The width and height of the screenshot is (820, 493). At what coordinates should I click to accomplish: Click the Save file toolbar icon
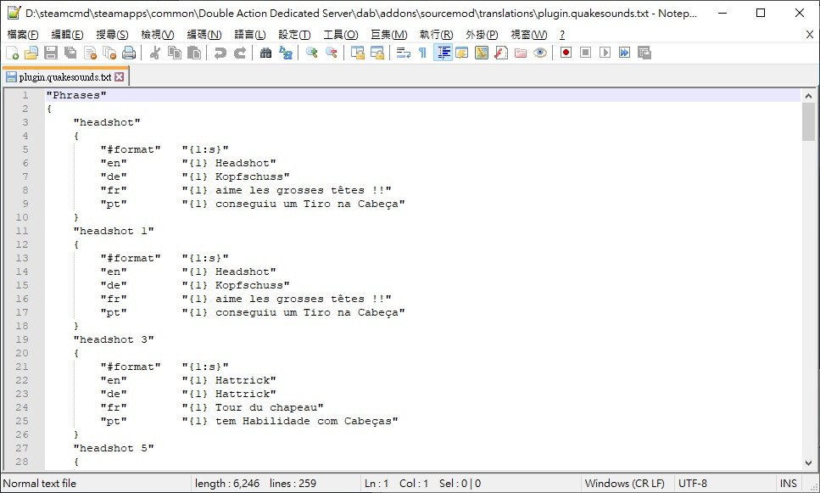pyautogui.click(x=50, y=53)
